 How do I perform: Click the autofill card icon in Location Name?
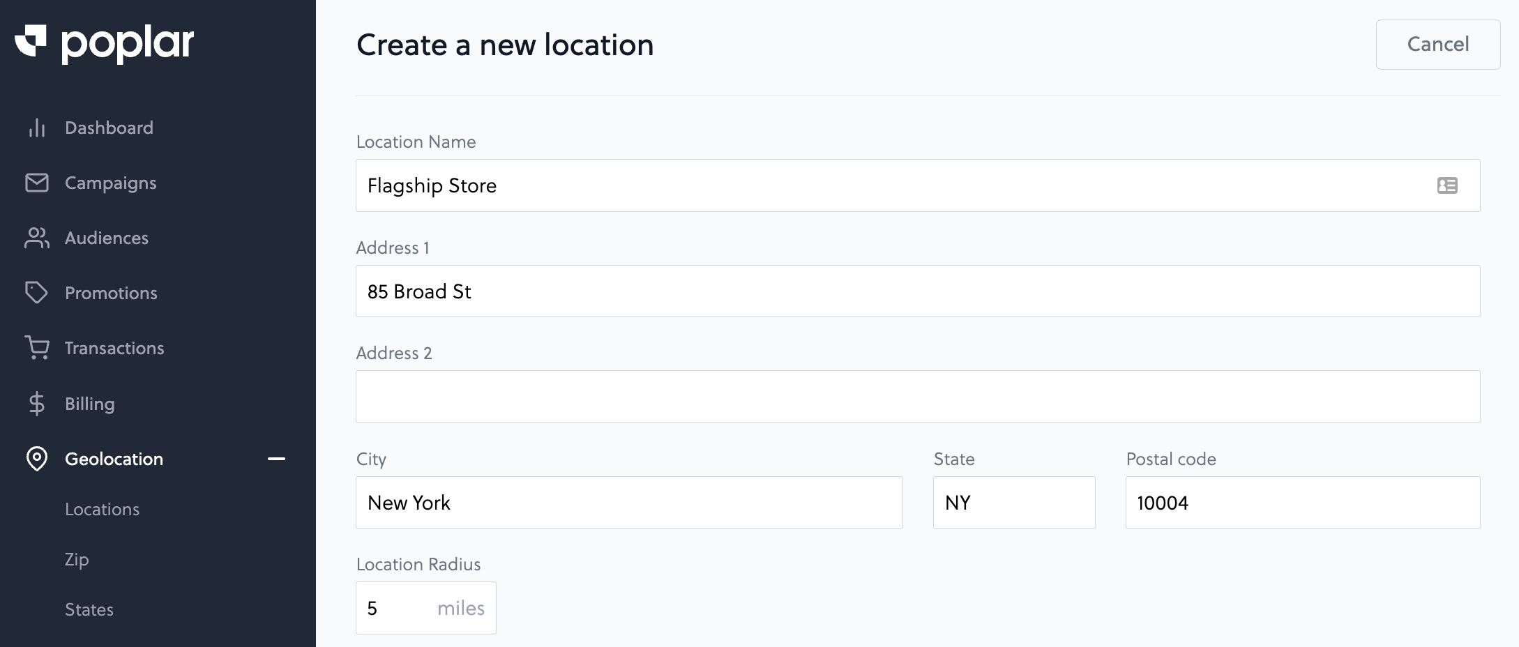(x=1447, y=185)
